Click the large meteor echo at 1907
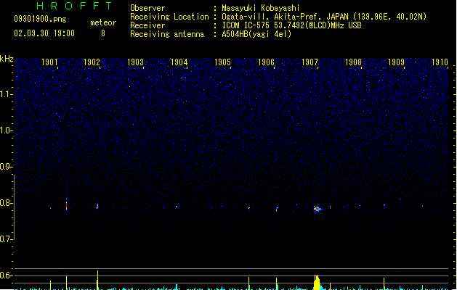Image resolution: width=457 pixels, height=290 pixels. (x=318, y=209)
